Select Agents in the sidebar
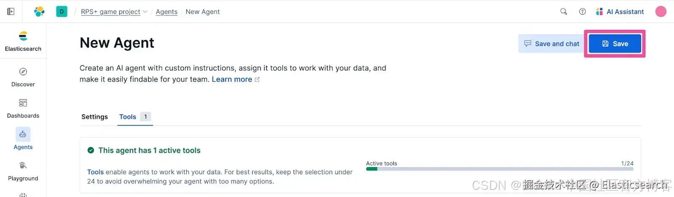Viewport: 674px width, 197px height. pos(23,139)
